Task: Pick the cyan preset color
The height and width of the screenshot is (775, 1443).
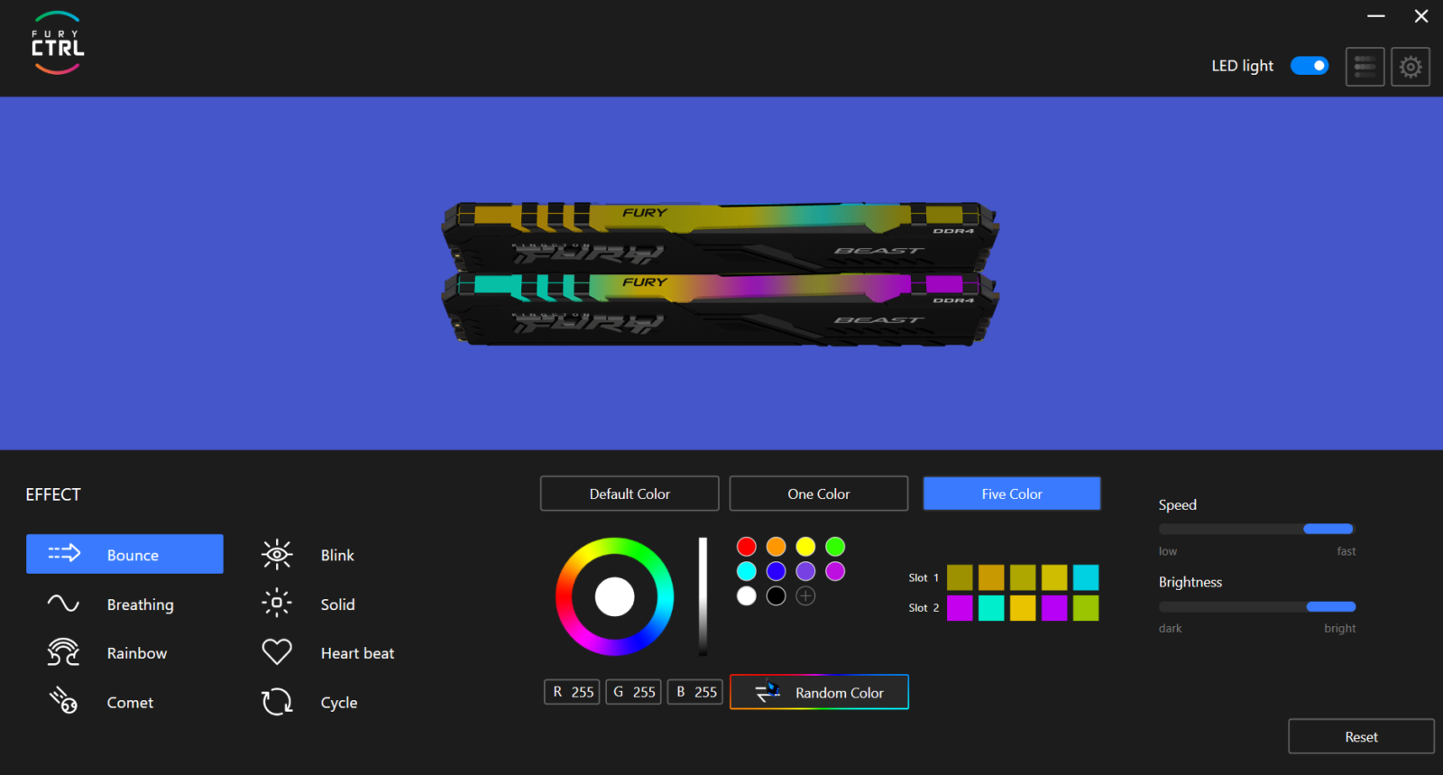Action: tap(747, 571)
